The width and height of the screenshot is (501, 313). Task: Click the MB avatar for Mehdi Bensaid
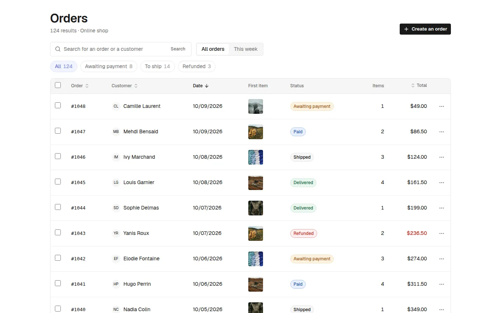coord(116,132)
